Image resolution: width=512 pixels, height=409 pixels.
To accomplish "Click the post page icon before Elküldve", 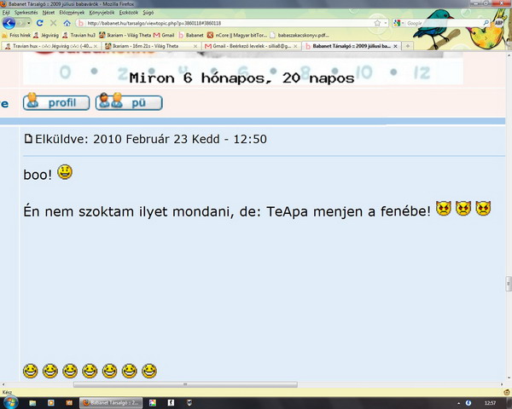I will [x=28, y=139].
